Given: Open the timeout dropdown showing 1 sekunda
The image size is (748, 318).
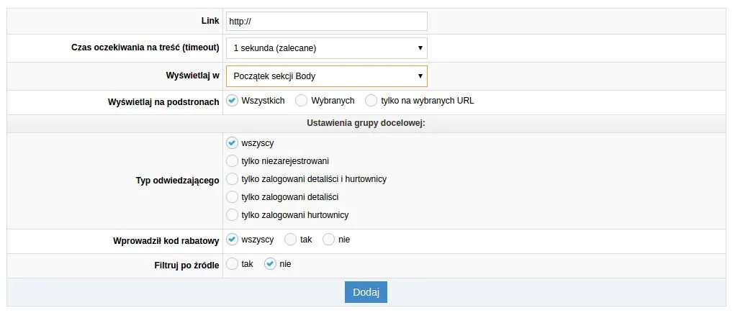Looking at the screenshot, I should (x=327, y=48).
